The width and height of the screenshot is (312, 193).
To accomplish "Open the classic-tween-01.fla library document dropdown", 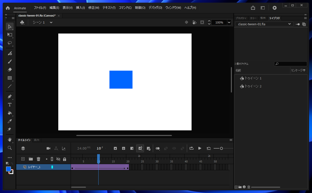I will coord(289,24).
